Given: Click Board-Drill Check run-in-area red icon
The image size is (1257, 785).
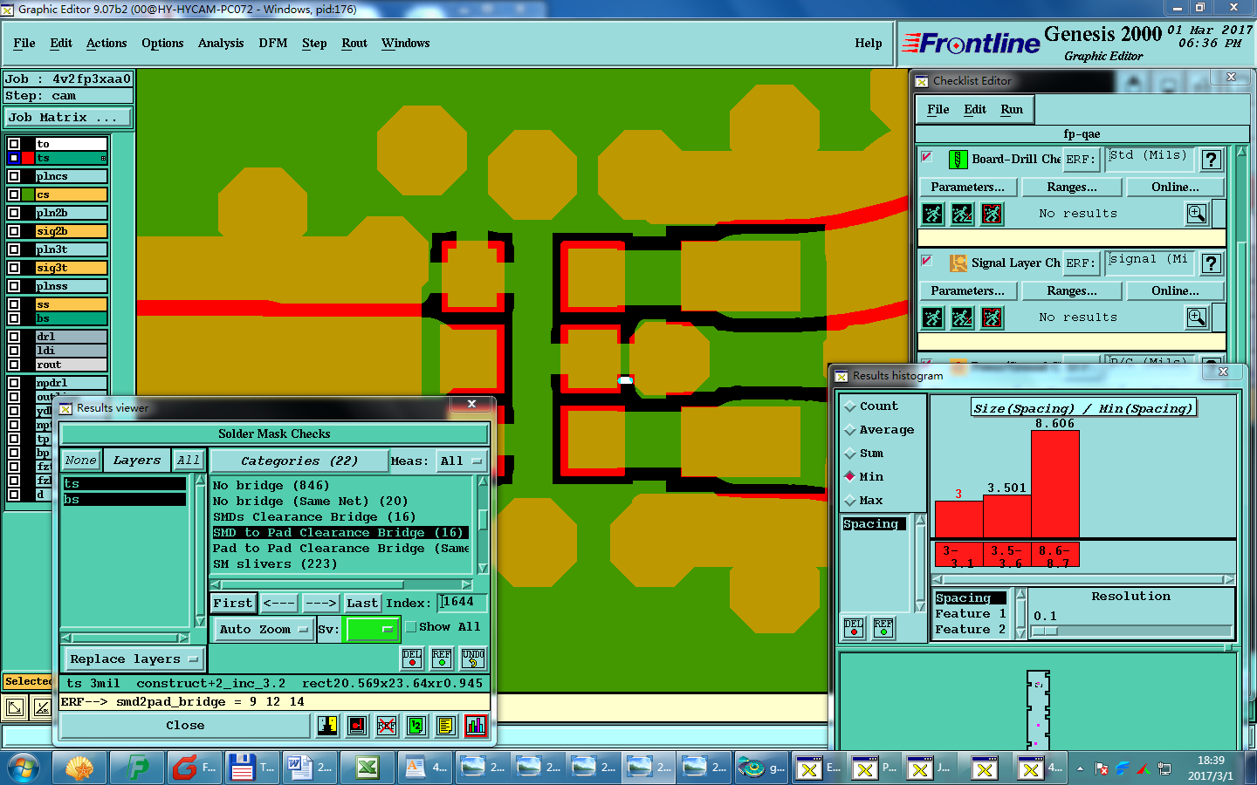Looking at the screenshot, I should 992,214.
